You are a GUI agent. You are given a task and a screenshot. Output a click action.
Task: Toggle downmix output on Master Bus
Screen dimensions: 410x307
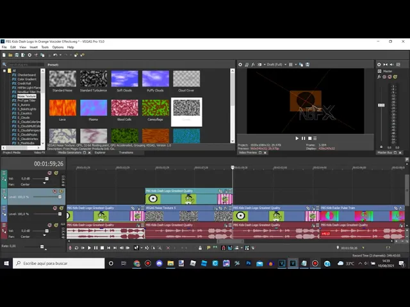click(x=386, y=65)
